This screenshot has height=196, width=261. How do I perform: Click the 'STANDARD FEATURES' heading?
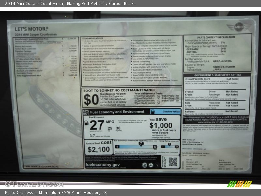point(93,38)
